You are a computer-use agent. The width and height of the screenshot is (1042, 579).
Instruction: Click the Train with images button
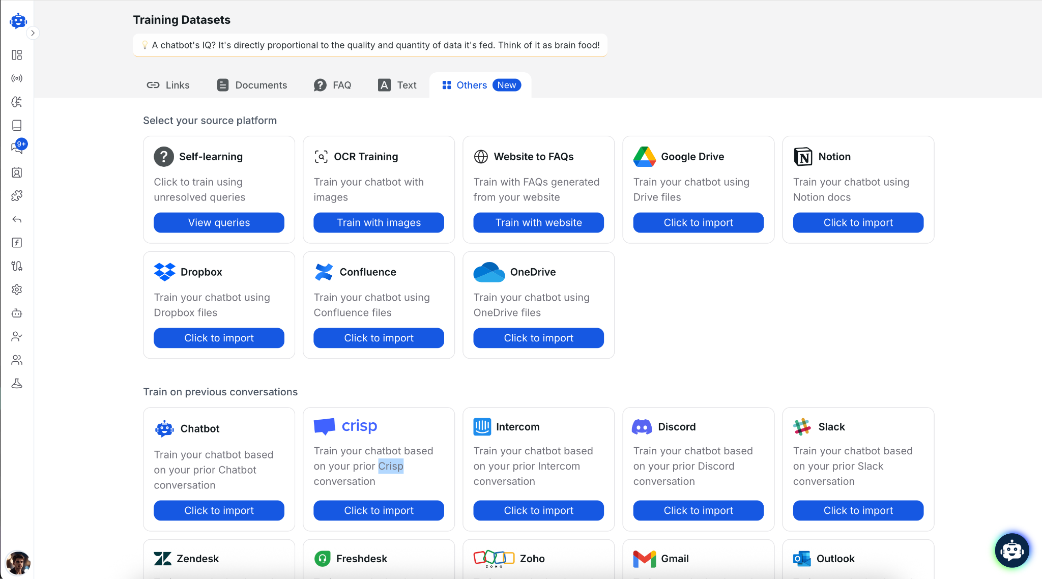tap(379, 223)
